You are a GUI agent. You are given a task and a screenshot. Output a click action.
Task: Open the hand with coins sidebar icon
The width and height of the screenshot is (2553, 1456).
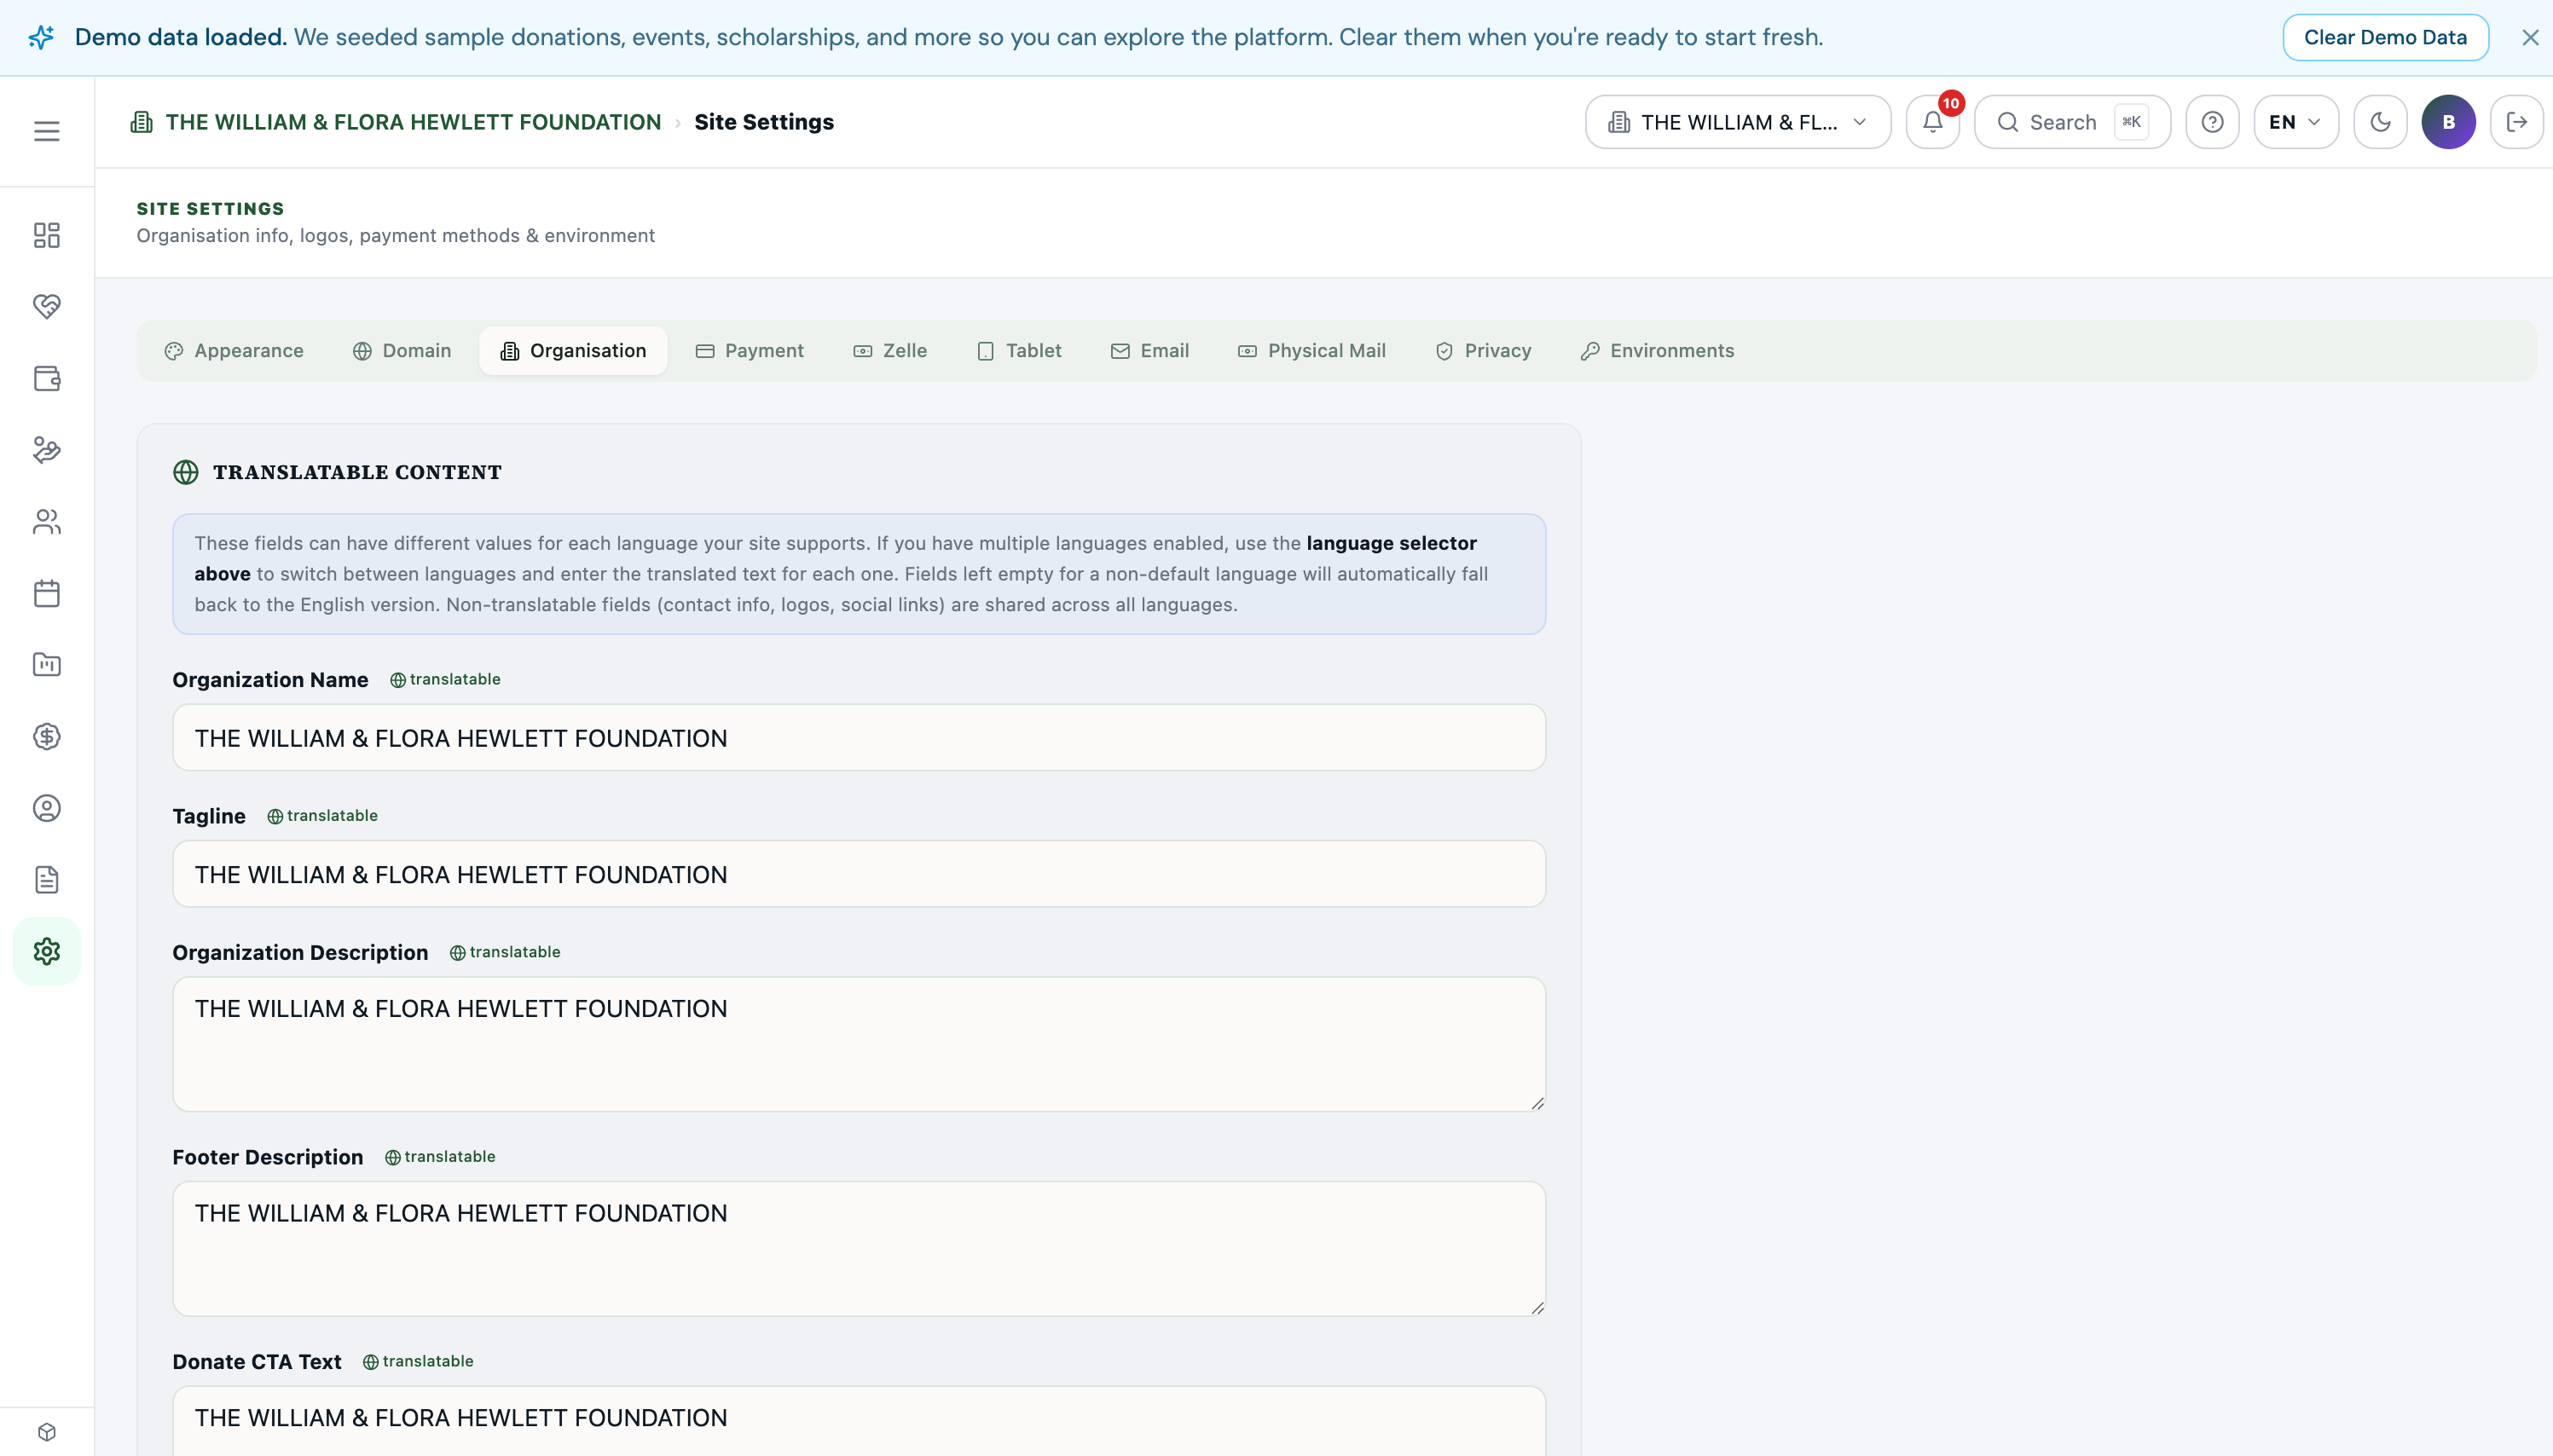[46, 450]
